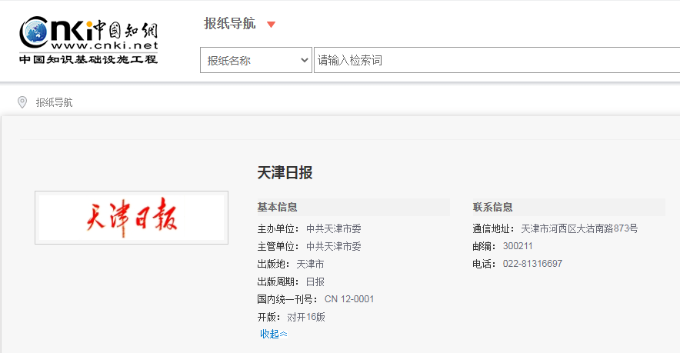The height and width of the screenshot is (353, 680).
Task: Click the address 天津市河西区大沽南路873号
Action: coord(579,228)
